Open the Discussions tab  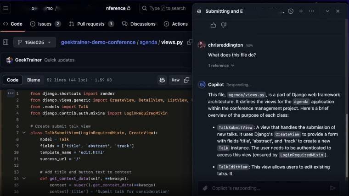tap(139, 24)
